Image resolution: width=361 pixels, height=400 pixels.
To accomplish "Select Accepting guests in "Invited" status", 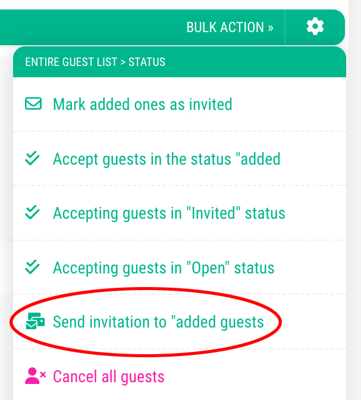I will click(x=169, y=213).
